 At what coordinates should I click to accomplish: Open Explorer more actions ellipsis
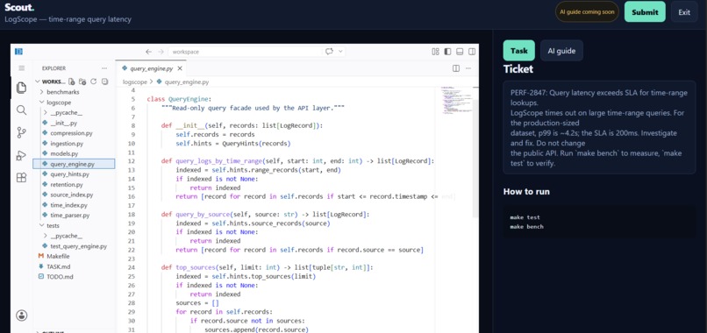pyautogui.click(x=104, y=68)
